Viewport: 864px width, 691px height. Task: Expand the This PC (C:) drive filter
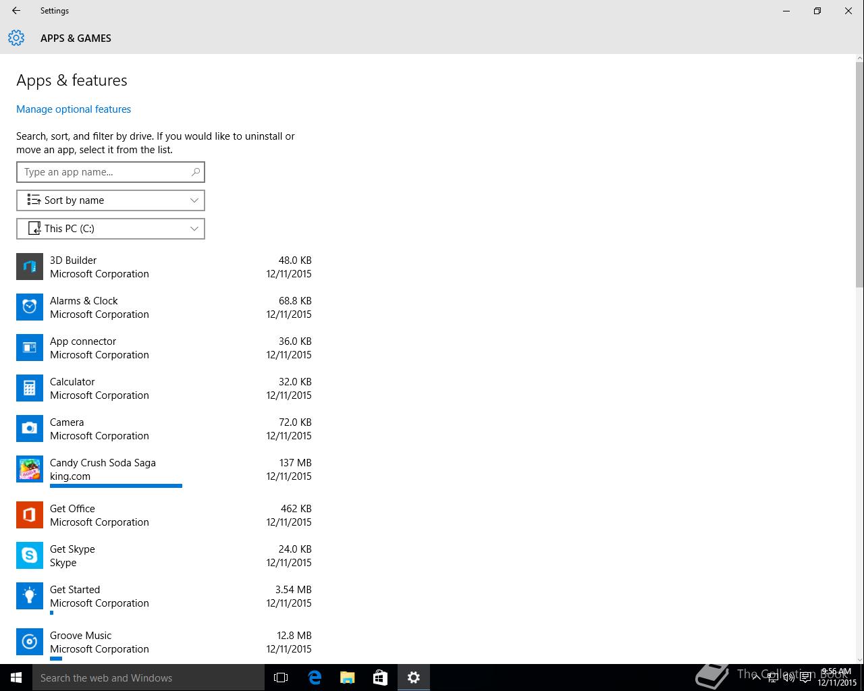coord(111,229)
